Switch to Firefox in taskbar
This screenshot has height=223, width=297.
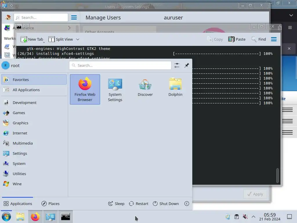click(x=35, y=217)
